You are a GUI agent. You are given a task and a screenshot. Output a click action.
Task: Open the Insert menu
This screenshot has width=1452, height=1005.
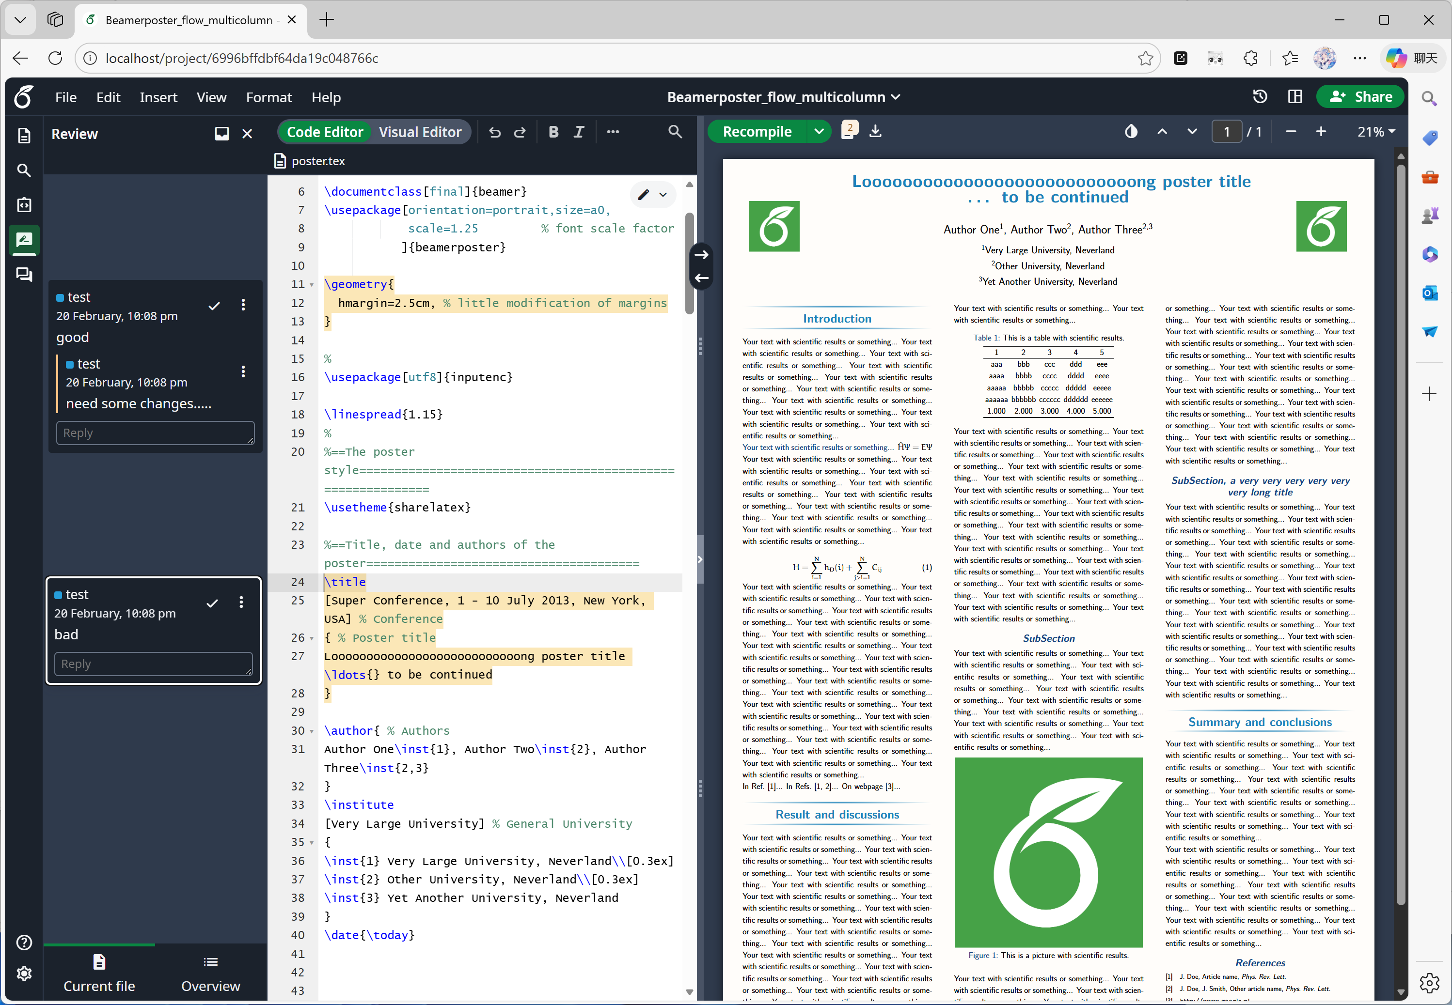coord(158,98)
